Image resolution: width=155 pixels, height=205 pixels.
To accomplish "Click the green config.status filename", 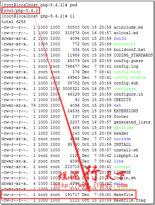I will coord(130,77).
